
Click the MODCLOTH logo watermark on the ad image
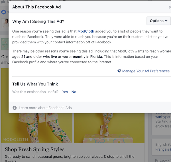pyautogui.click(x=15, y=139)
